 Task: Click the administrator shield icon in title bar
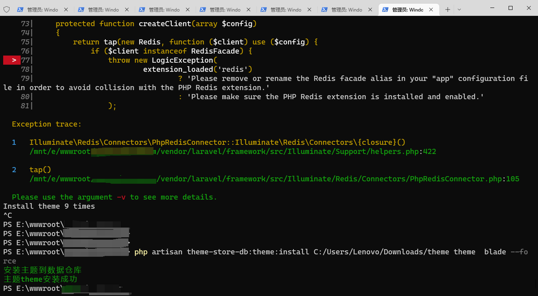coord(6,9)
